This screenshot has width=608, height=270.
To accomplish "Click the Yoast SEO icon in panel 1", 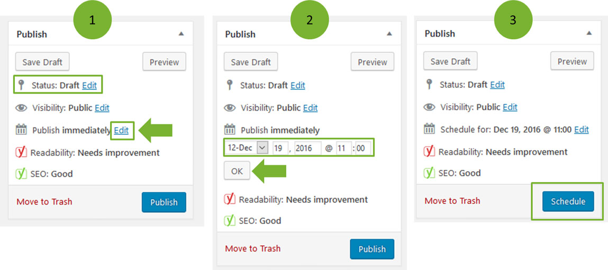I will tap(21, 173).
